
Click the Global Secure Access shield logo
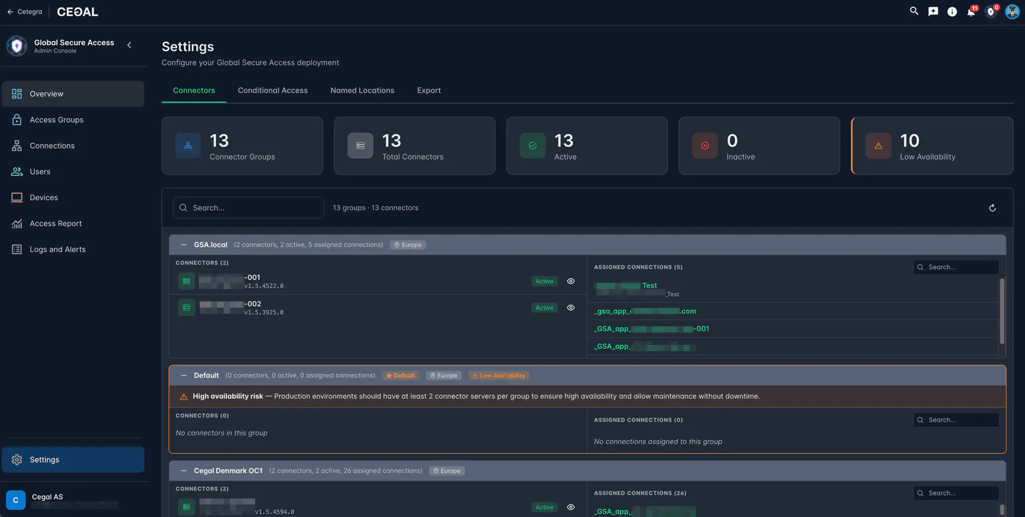click(x=17, y=46)
